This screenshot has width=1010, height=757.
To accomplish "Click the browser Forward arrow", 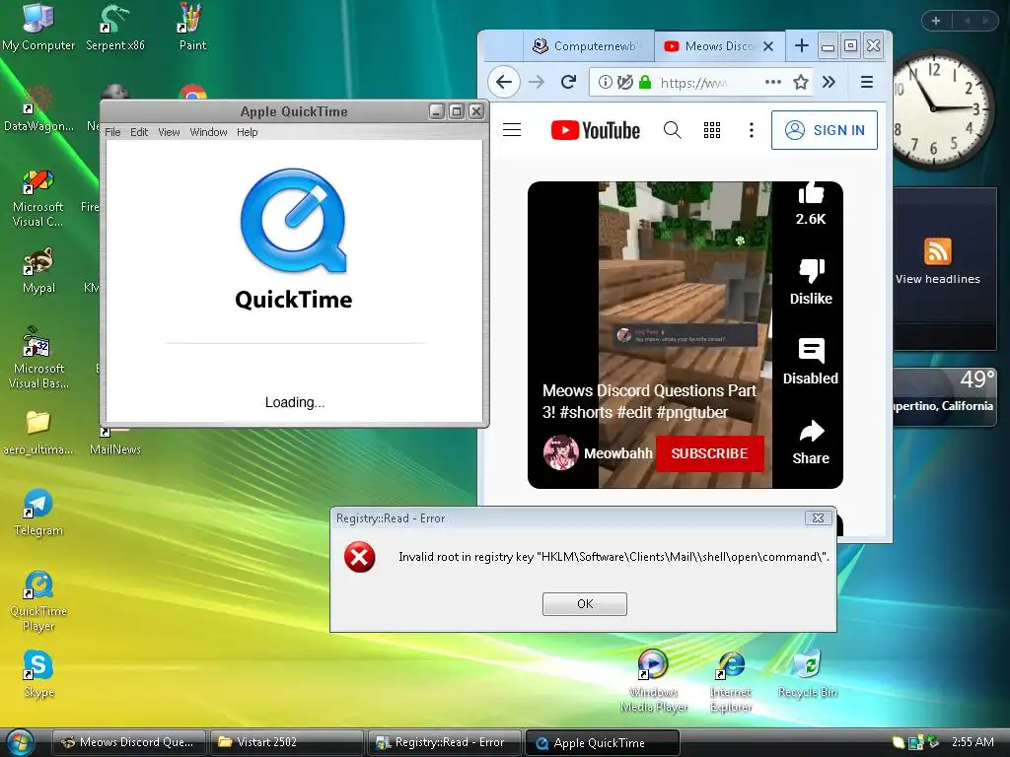I will [x=536, y=82].
